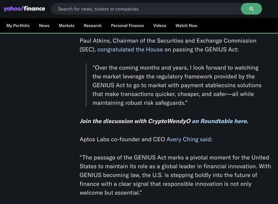The height and width of the screenshot is (204, 278).
Task: Open the Personal Finance section
Action: 127,26
